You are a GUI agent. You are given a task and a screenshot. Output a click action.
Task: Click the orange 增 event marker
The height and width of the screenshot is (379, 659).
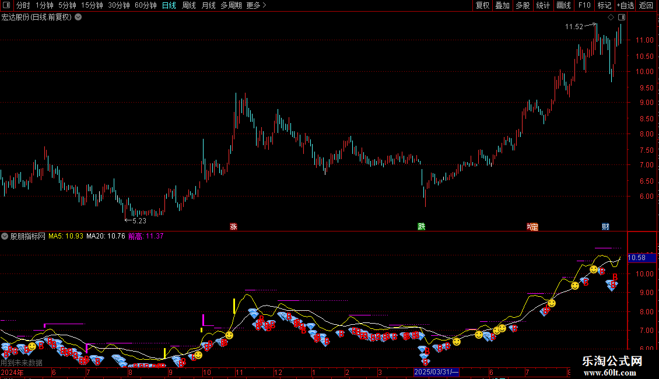[532, 227]
